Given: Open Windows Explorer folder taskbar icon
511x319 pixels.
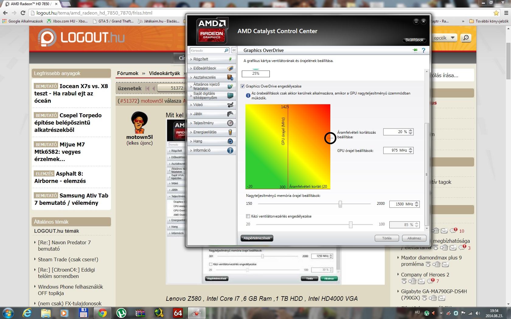Looking at the screenshot, I should point(46,313).
